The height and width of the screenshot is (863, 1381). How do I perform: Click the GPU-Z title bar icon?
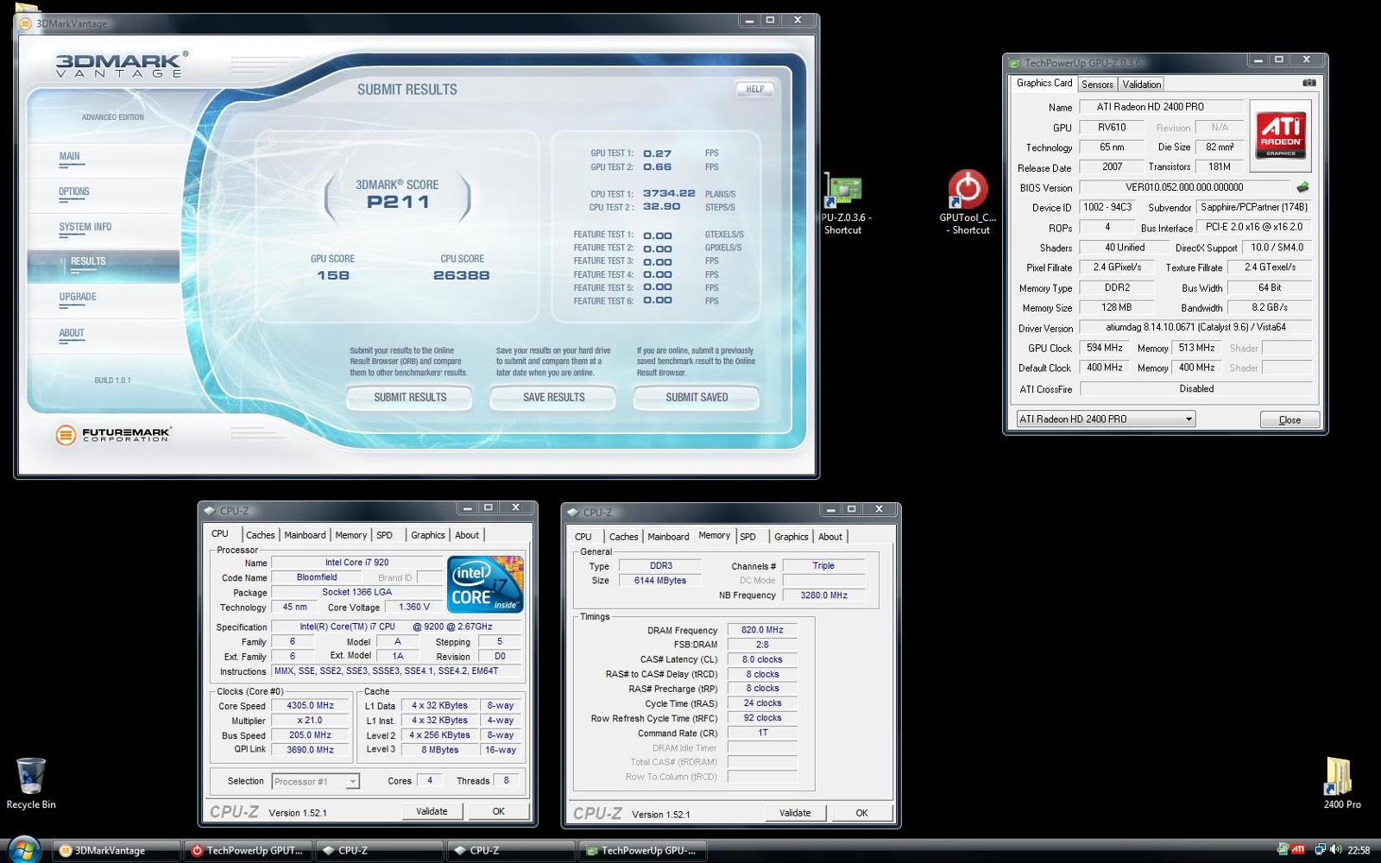pyautogui.click(x=1015, y=63)
